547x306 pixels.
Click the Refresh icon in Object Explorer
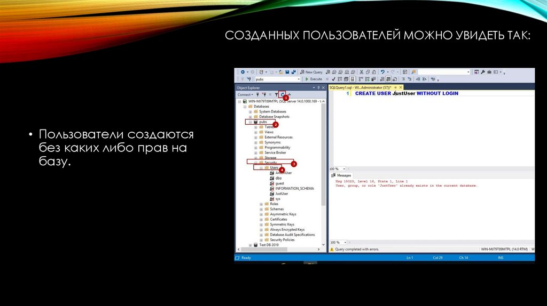282,94
